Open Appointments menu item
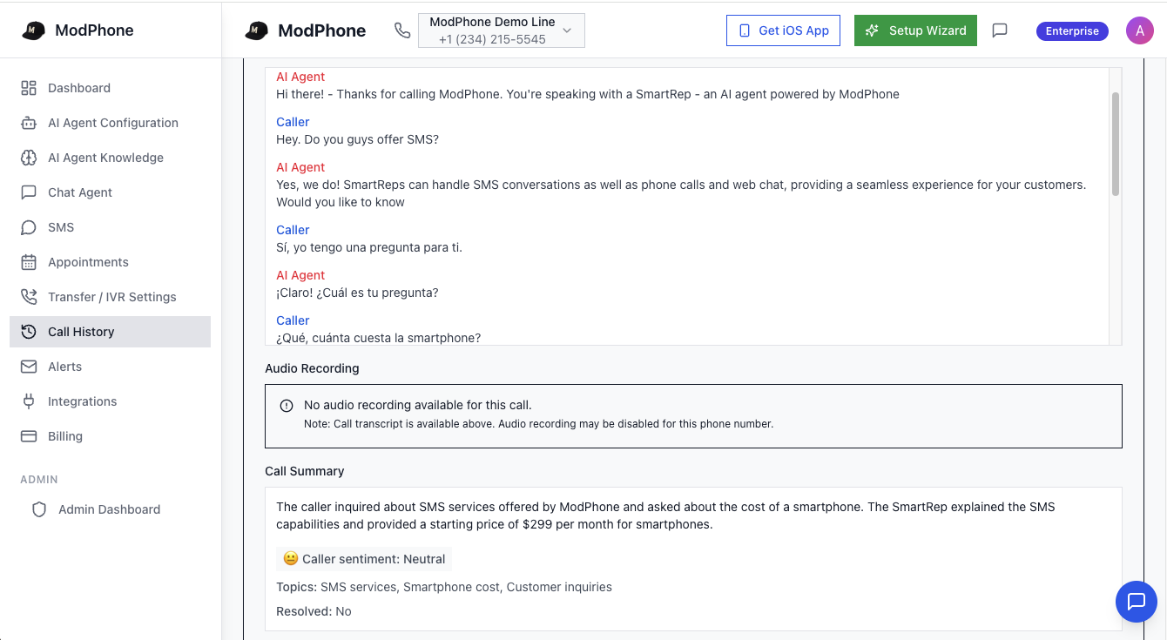Screen dimensions: 1167x640 click(x=110, y=262)
